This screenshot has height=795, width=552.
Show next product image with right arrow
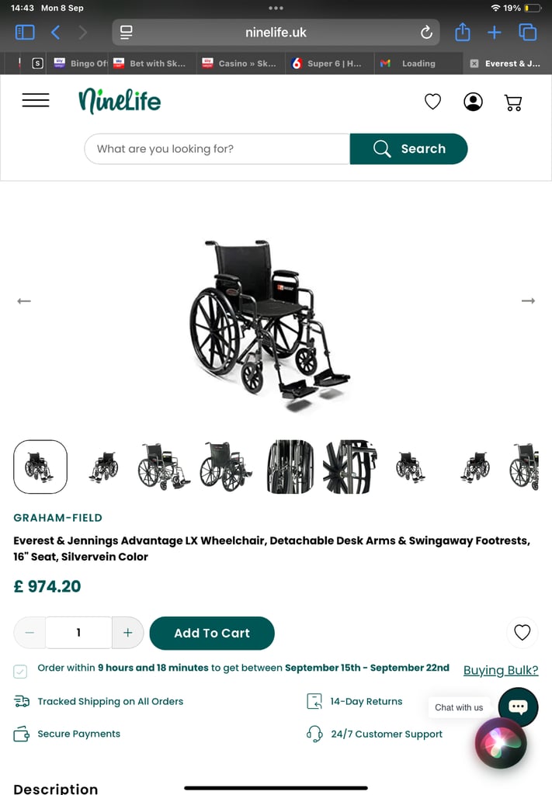[x=528, y=301]
